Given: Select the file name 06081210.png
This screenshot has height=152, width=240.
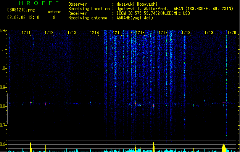Looking at the screenshot, I should (x=21, y=10).
